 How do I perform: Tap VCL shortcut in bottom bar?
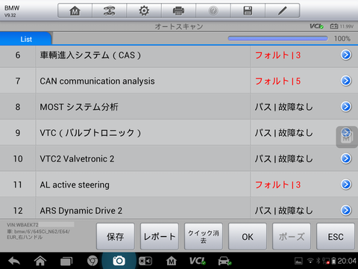click(198, 261)
